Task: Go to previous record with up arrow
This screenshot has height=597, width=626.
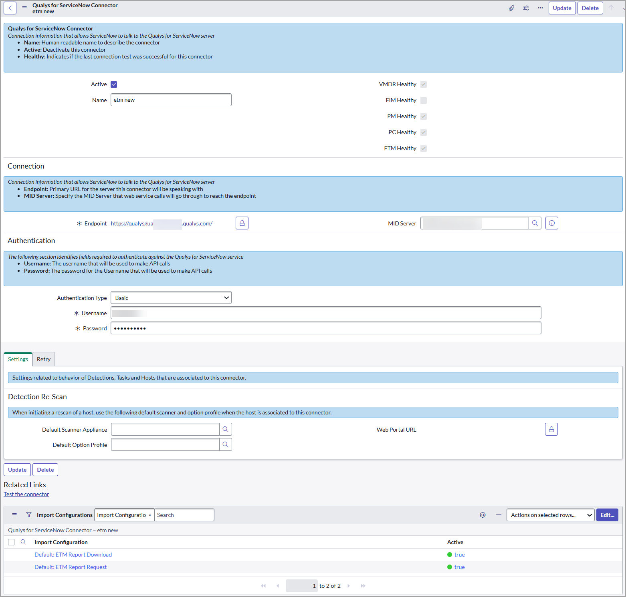Action: point(611,8)
